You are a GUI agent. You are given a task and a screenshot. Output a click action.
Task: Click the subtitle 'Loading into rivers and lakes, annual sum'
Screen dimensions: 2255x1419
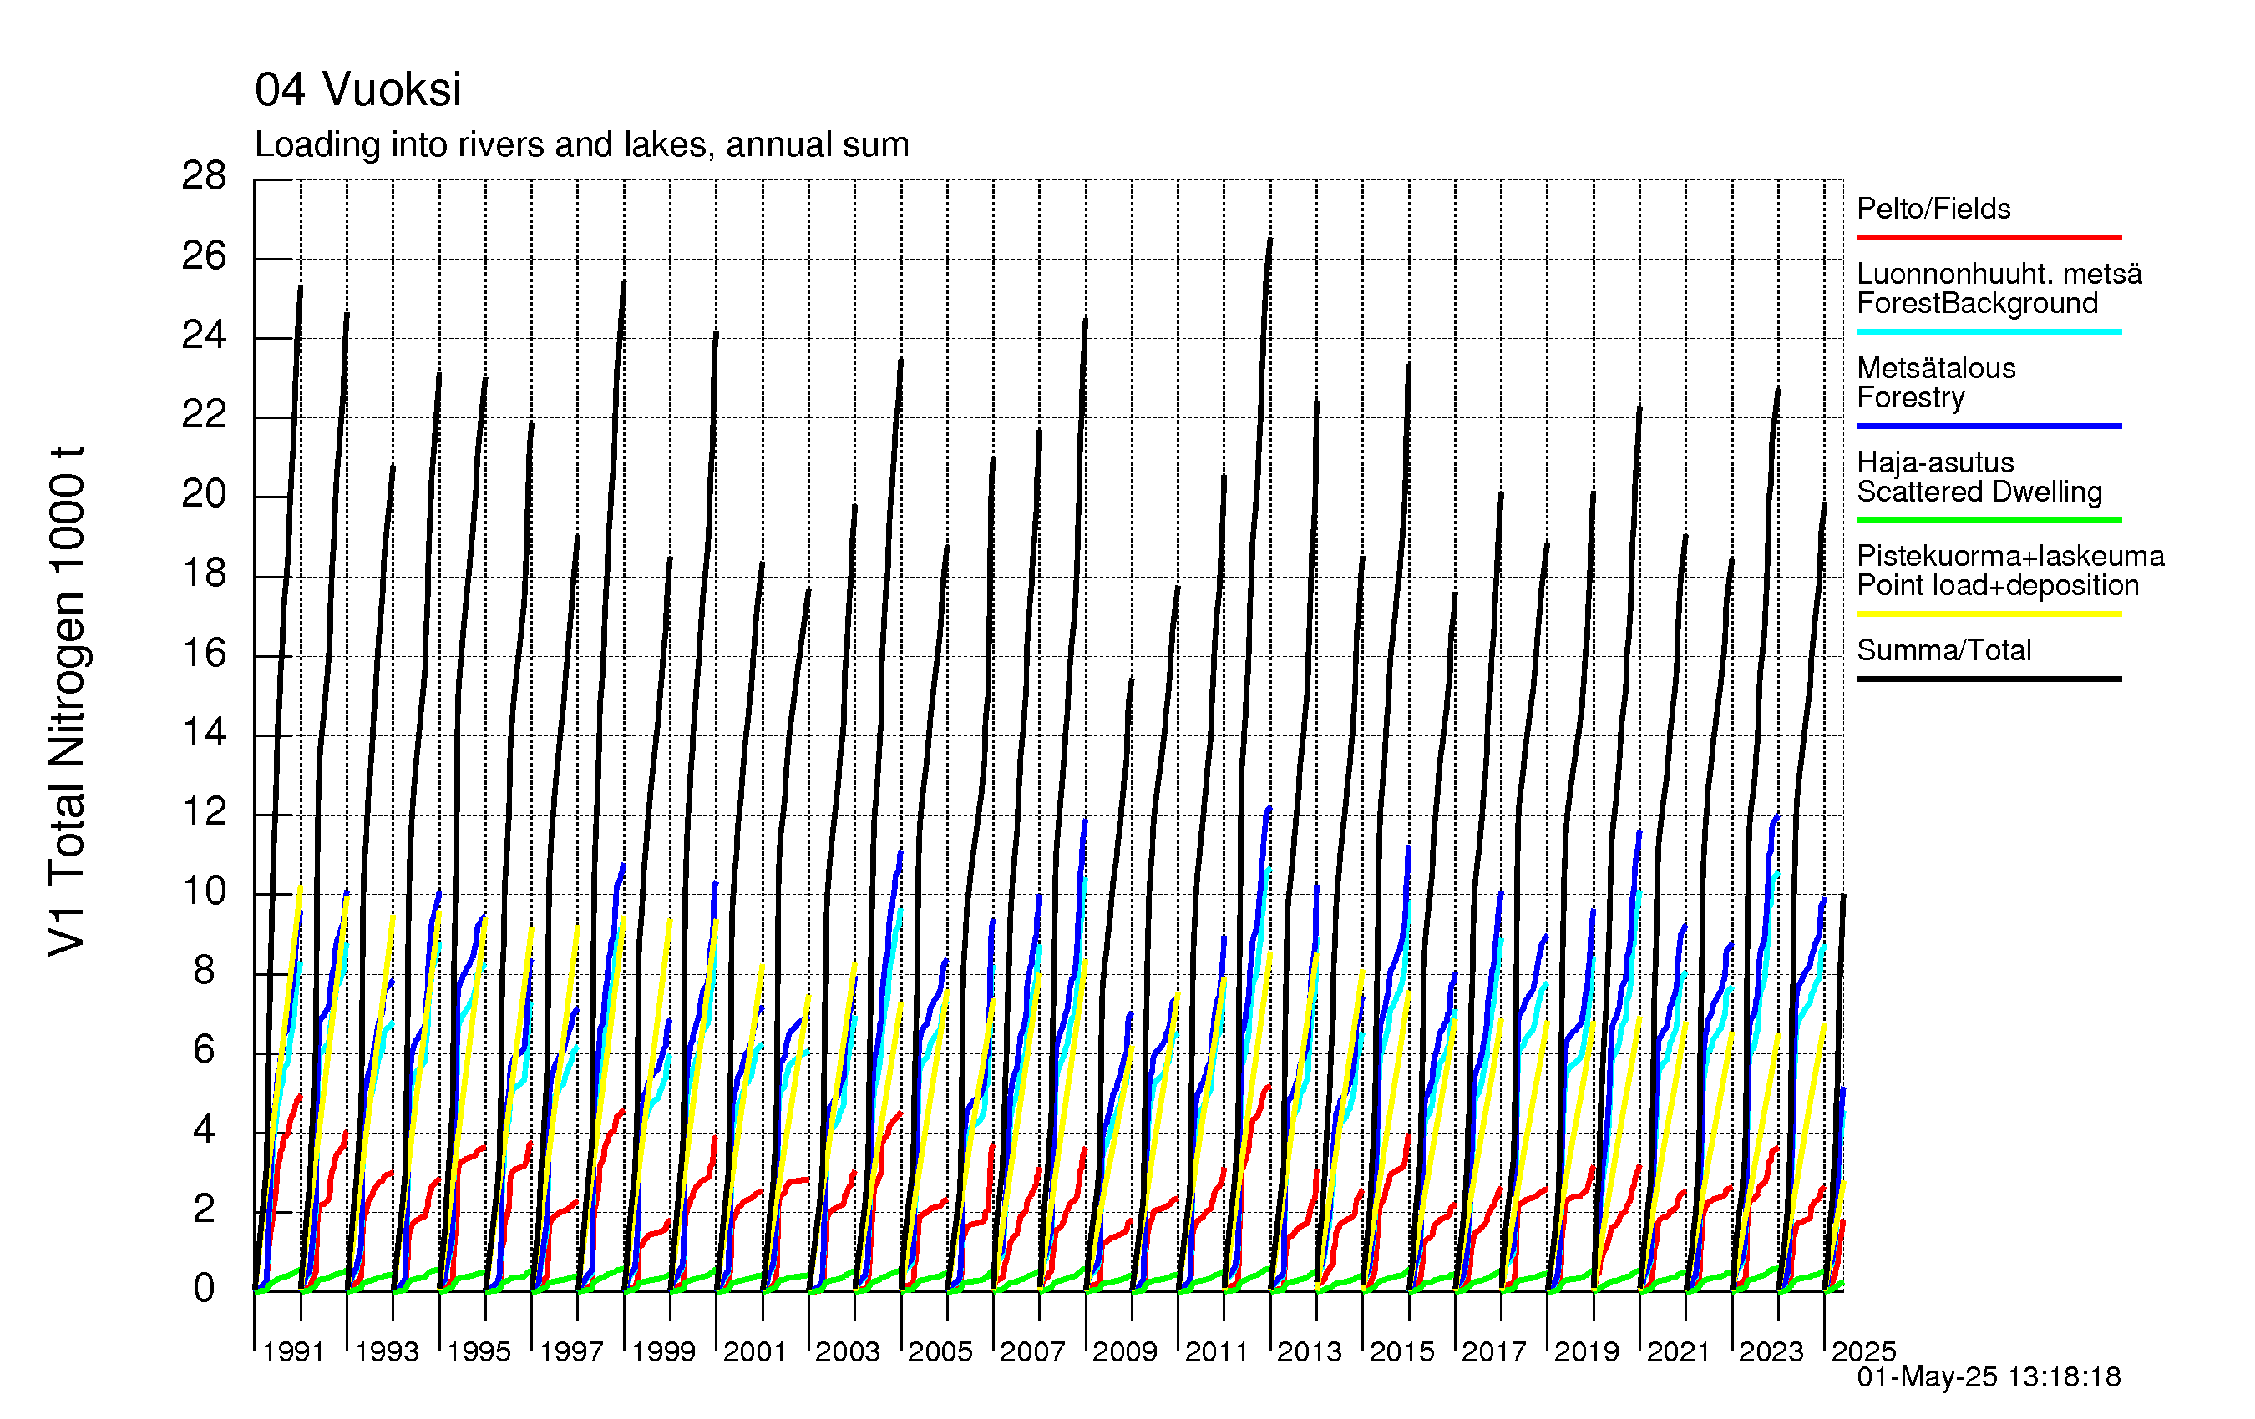pos(581,145)
